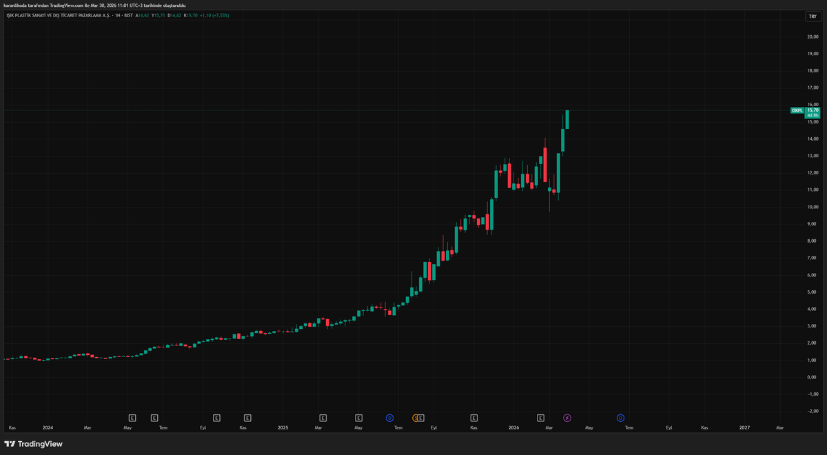Click the orange split marker near Eyl 2025
Screen dimensions: 827x455
coord(415,418)
